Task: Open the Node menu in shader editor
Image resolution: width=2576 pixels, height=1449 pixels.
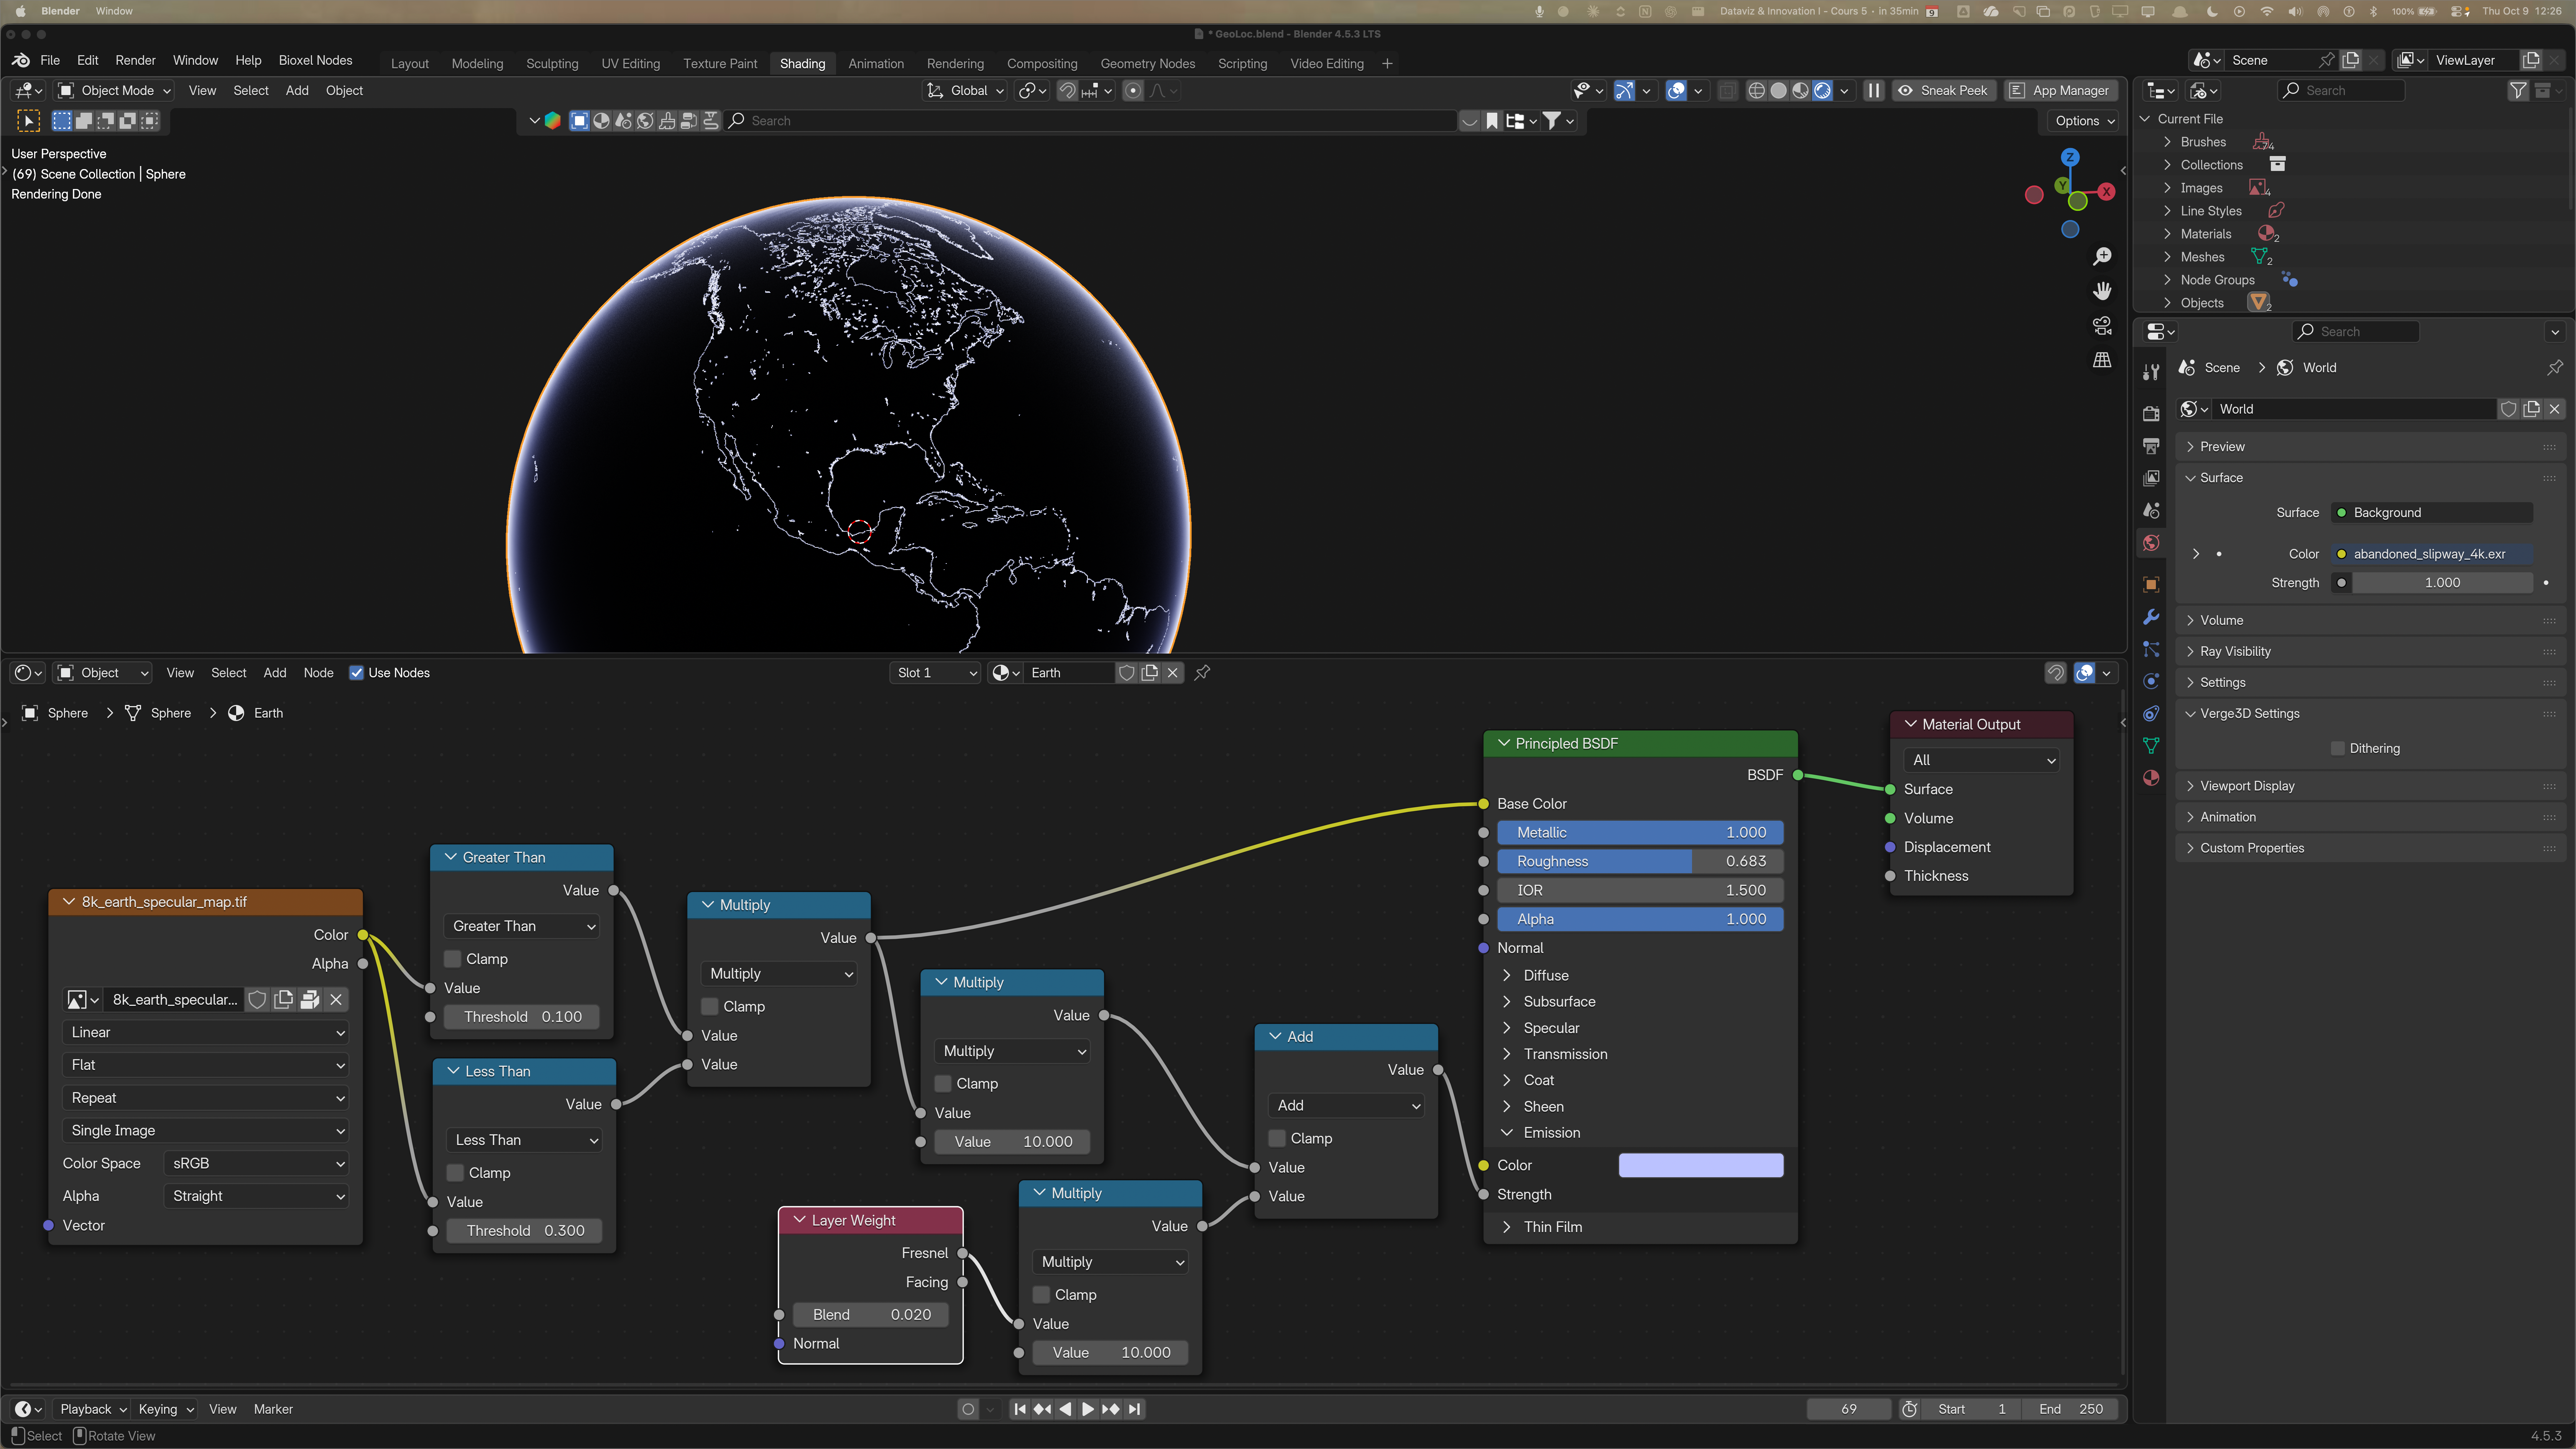Action: pyautogui.click(x=318, y=673)
